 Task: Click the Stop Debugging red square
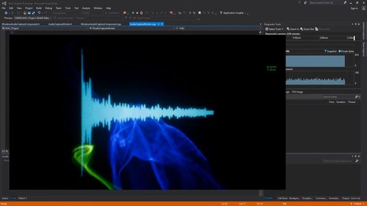tap(137, 13)
